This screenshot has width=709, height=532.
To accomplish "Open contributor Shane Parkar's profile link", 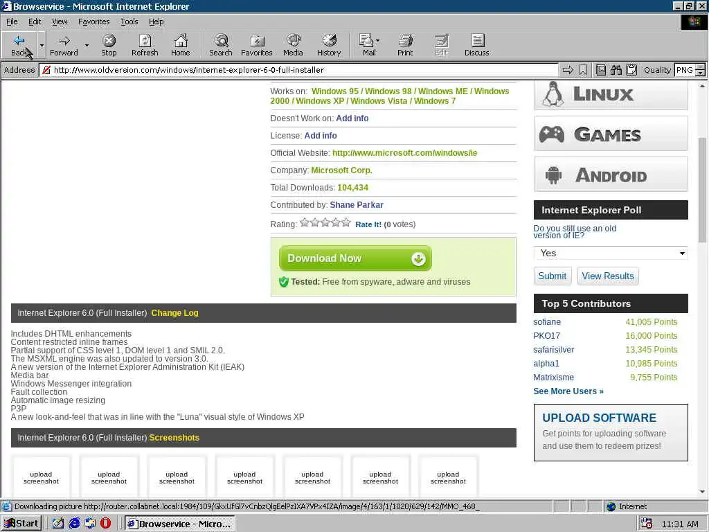I will [357, 205].
